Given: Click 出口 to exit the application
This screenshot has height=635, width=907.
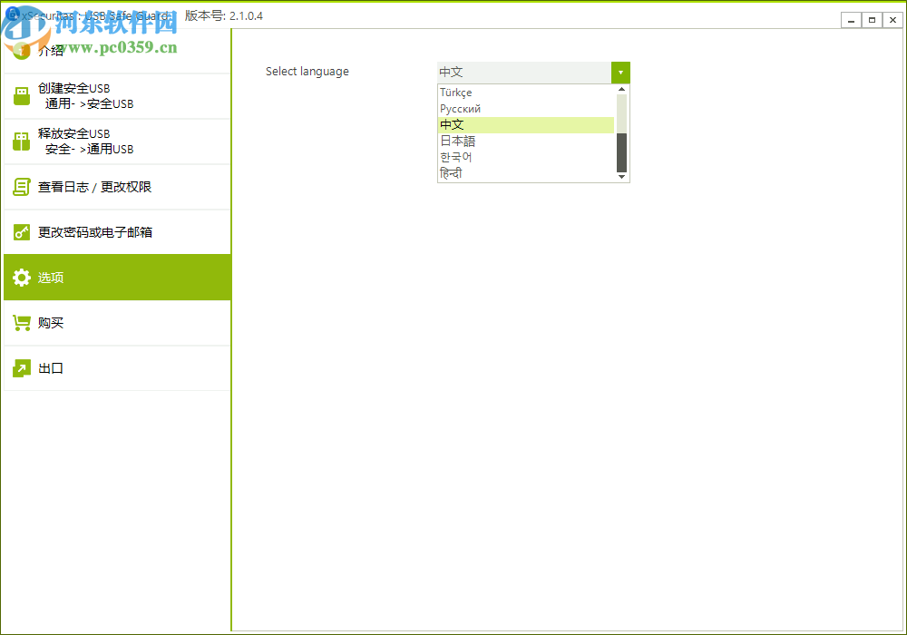Looking at the screenshot, I should (117, 368).
